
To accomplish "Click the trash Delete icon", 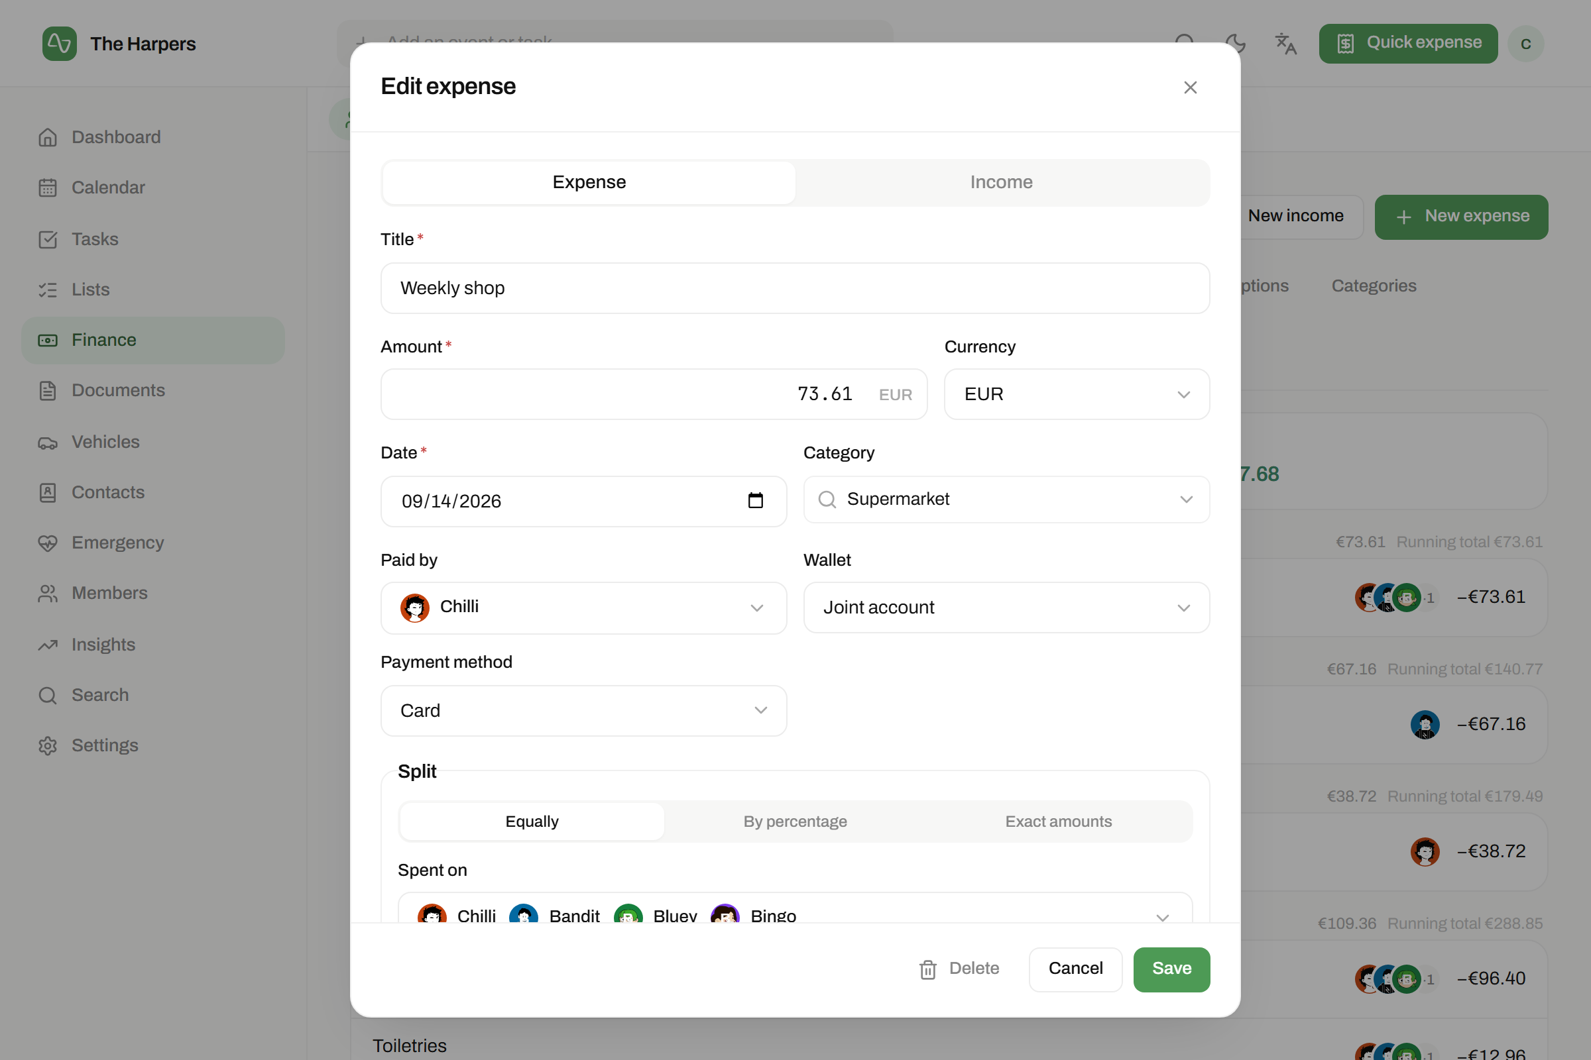I will [927, 969].
